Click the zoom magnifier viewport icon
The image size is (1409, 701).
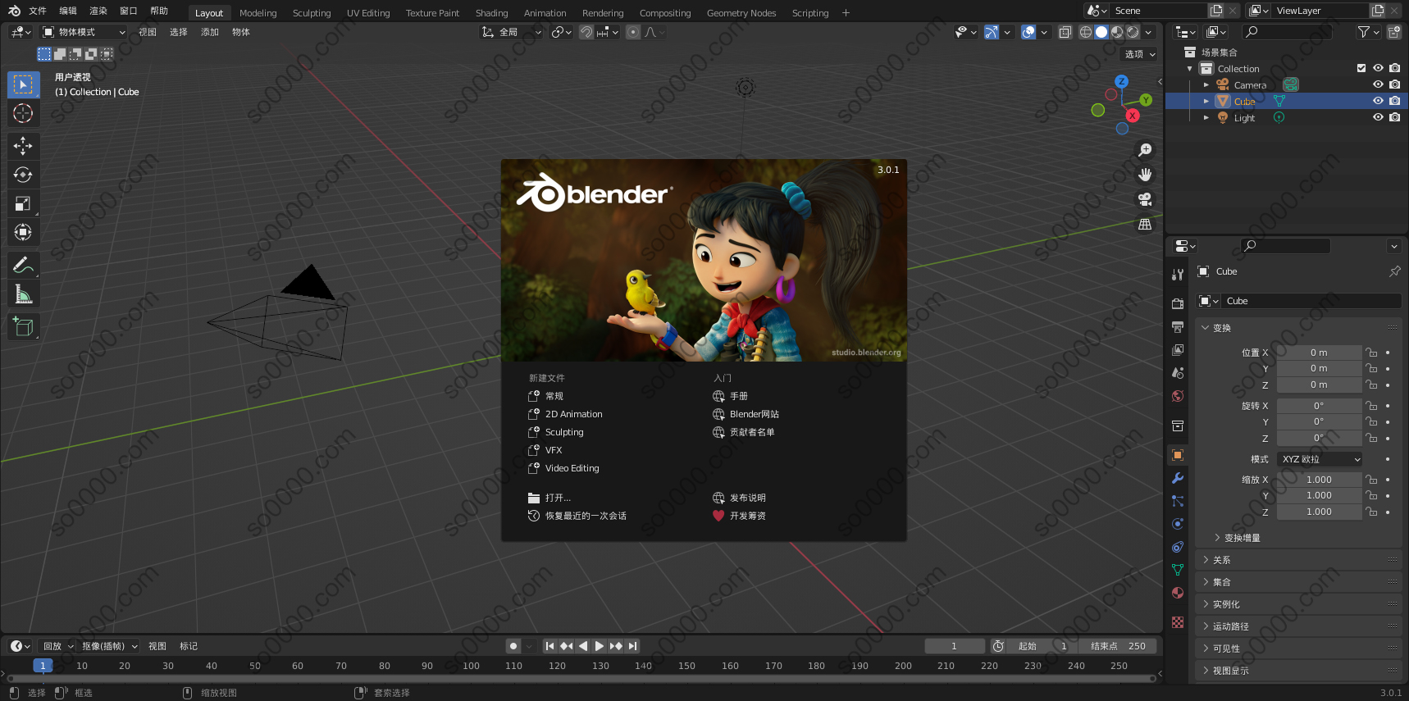pos(1145,150)
